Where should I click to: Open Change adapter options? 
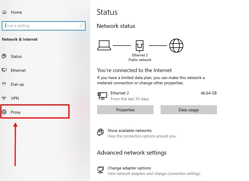point(129,168)
